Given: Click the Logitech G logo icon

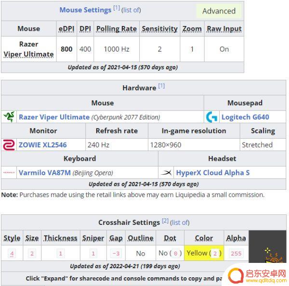Looking at the screenshot, I should point(211,117).
